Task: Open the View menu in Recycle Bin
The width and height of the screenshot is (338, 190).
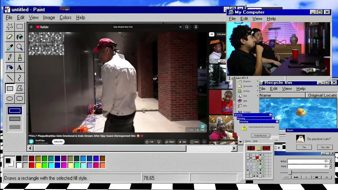Action: (x=287, y=89)
